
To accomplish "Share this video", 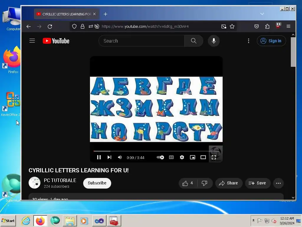I will (229, 183).
